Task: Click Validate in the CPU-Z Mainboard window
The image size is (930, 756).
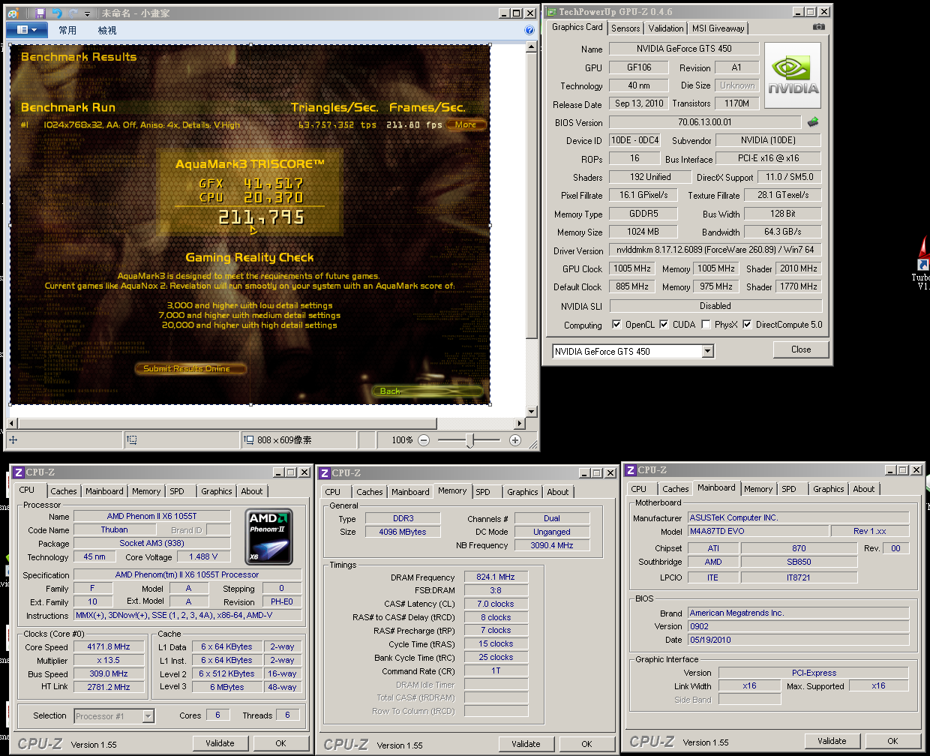Action: point(832,741)
